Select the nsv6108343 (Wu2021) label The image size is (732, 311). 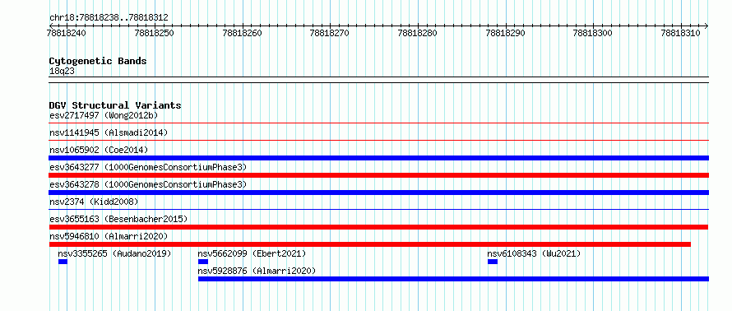534,253
